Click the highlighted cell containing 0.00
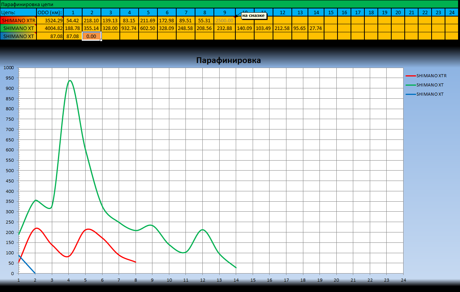460x292 pixels. (x=91, y=36)
